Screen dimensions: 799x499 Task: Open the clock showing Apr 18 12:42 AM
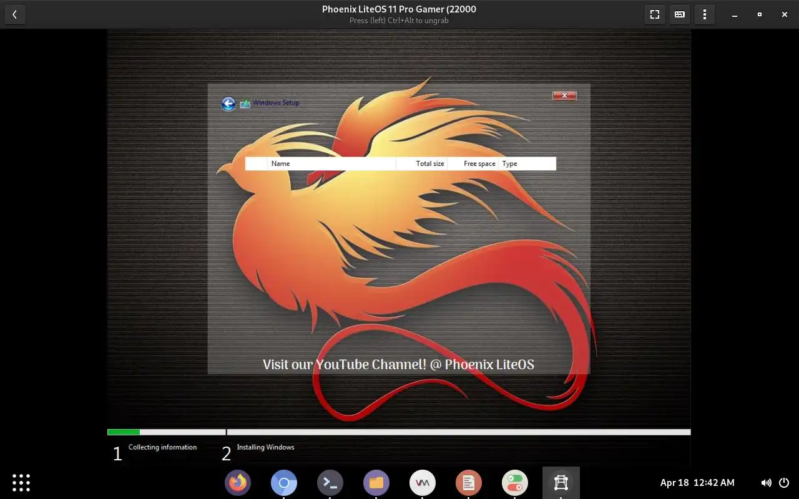pos(697,483)
